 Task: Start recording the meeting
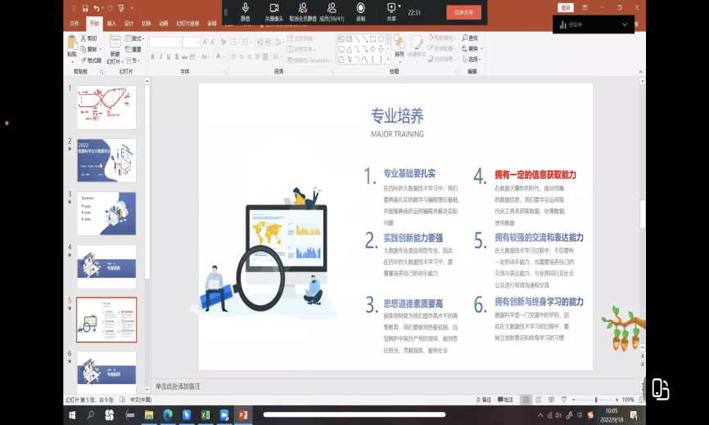point(360,11)
